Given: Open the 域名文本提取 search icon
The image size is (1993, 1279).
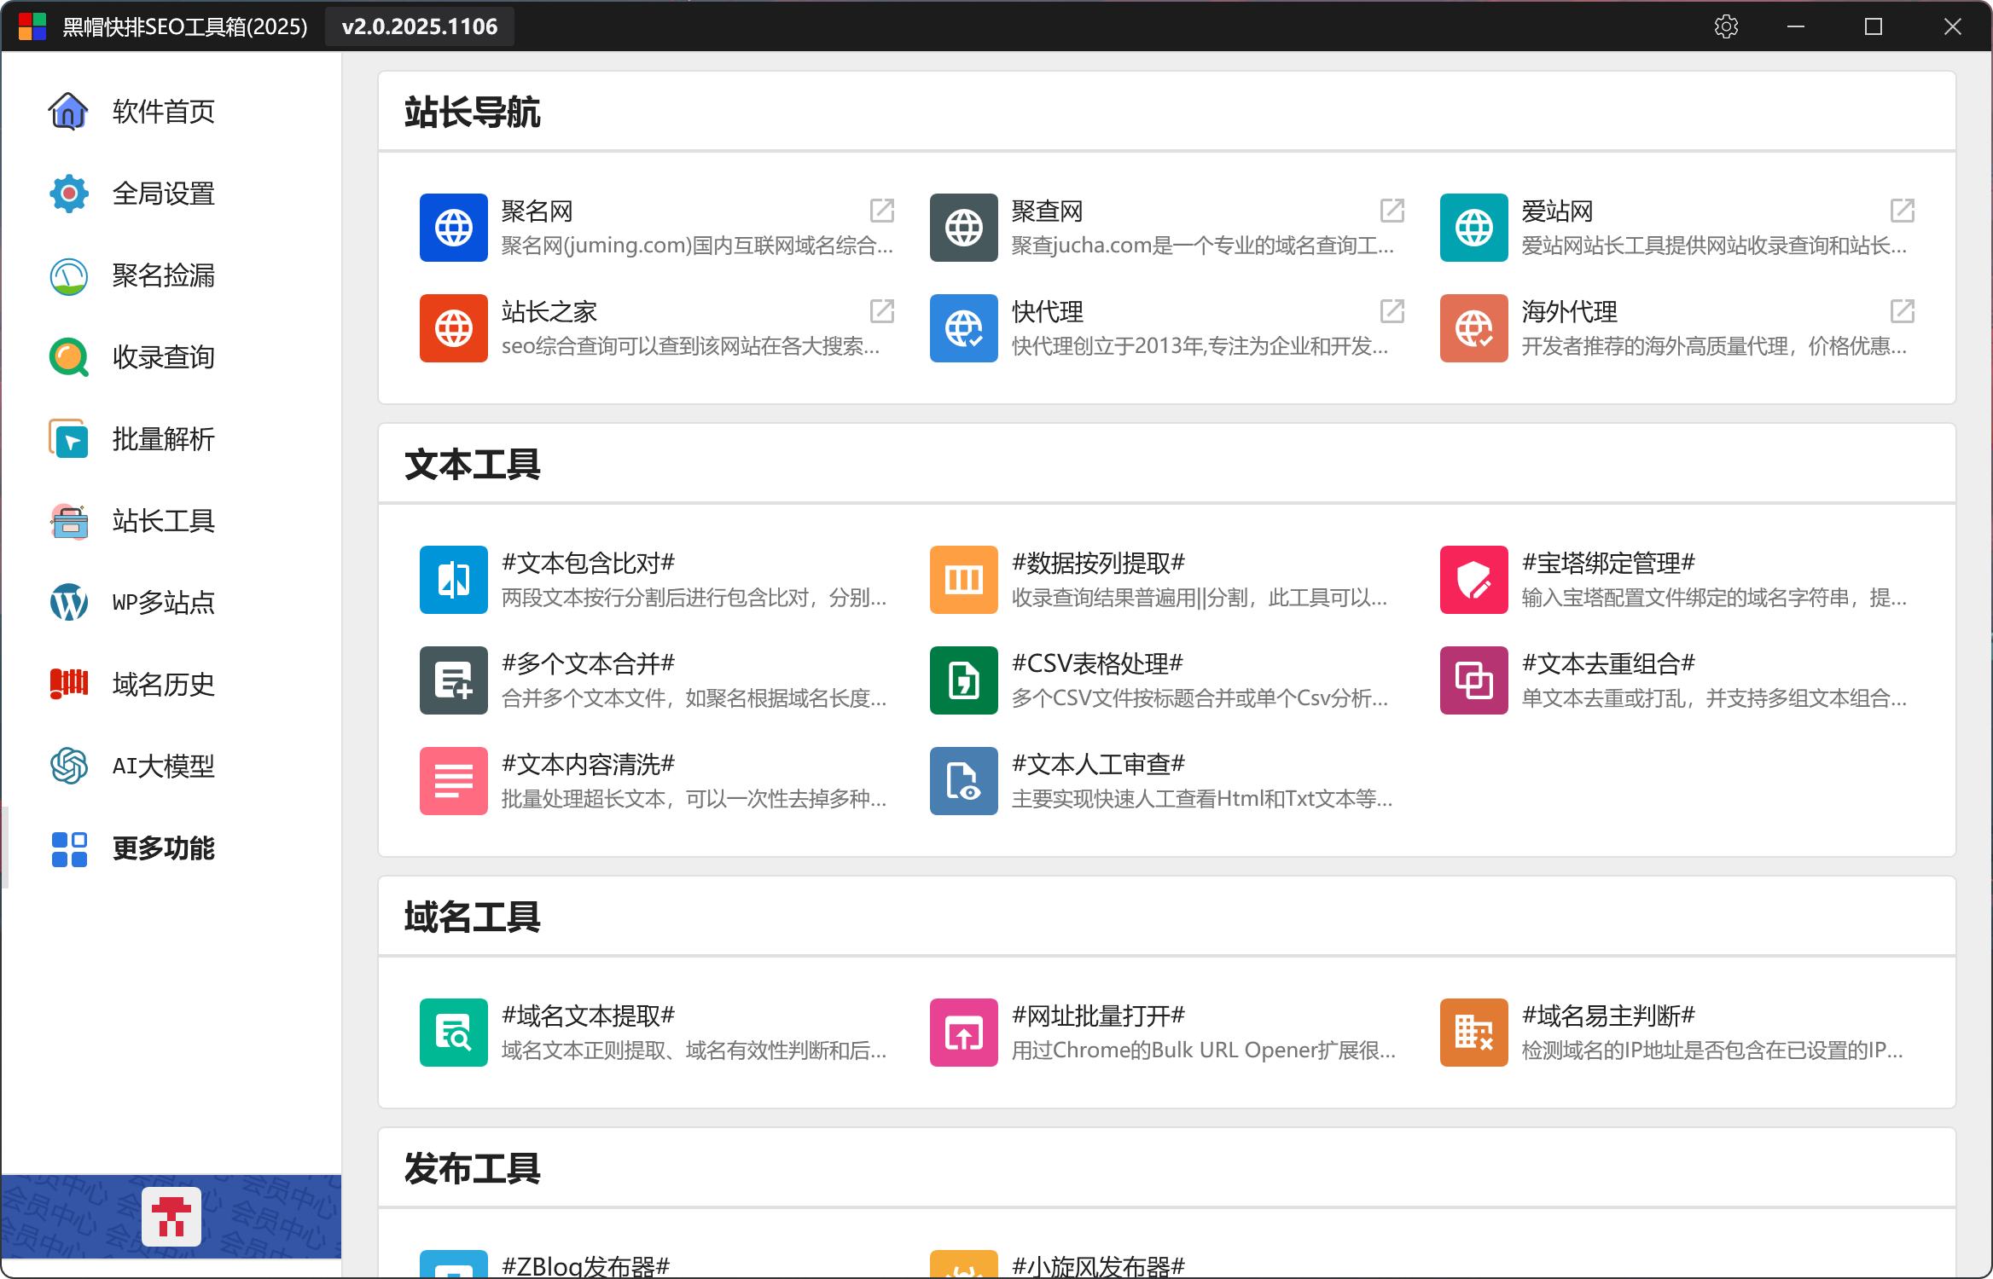Looking at the screenshot, I should click(x=453, y=1033).
